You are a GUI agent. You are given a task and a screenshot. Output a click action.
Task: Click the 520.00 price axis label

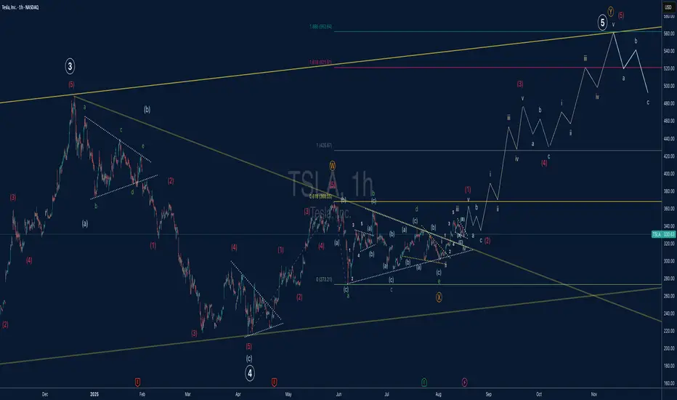(669, 68)
